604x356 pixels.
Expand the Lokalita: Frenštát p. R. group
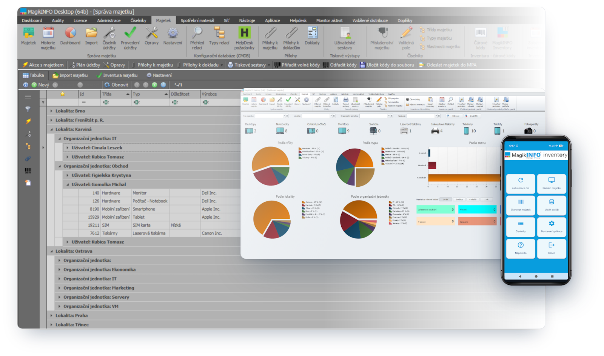[52, 120]
